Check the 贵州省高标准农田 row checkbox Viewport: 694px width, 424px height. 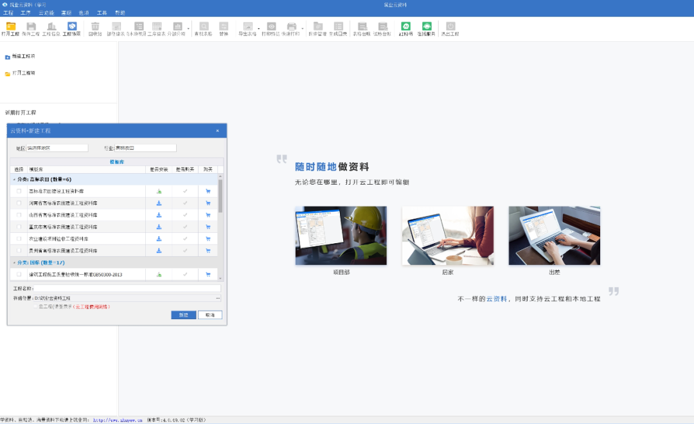pyautogui.click(x=19, y=251)
